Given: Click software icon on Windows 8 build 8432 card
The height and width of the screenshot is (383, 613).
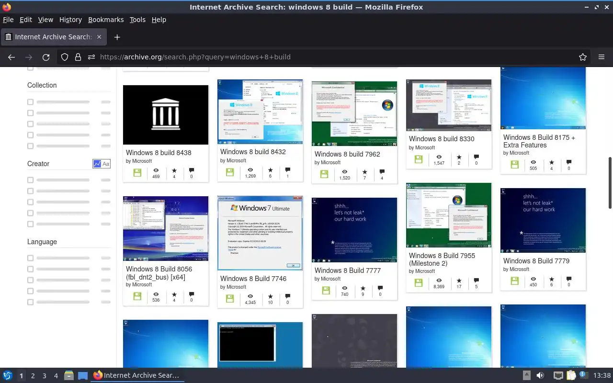Looking at the screenshot, I should coord(230,172).
